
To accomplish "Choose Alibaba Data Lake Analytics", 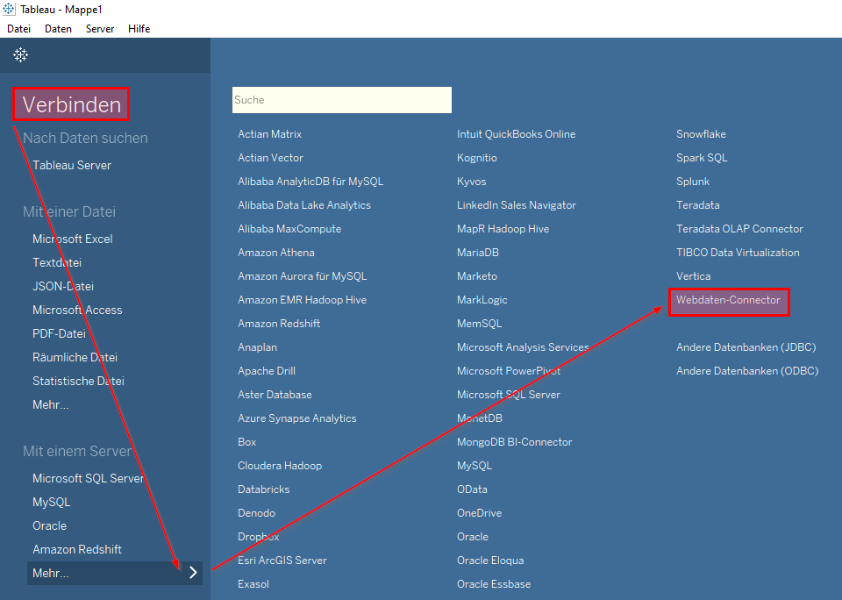I will [x=304, y=204].
